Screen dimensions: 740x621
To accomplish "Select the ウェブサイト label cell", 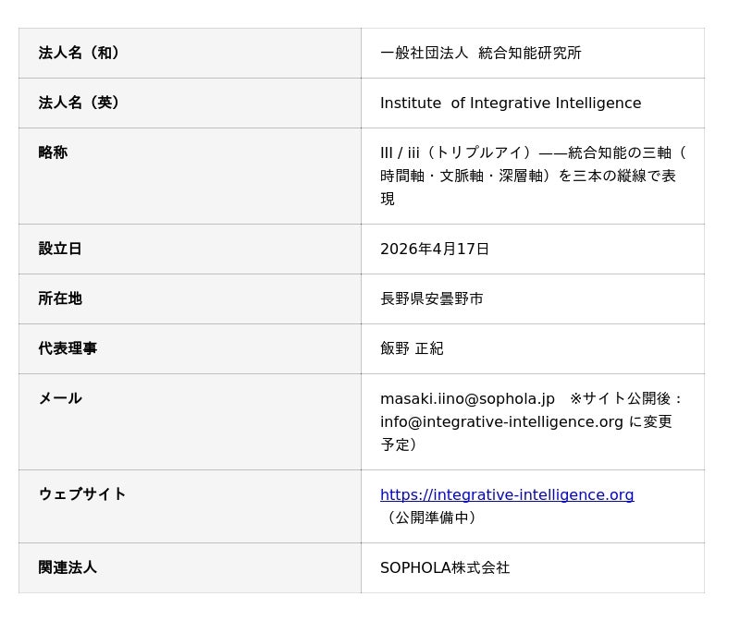I will point(82,494).
